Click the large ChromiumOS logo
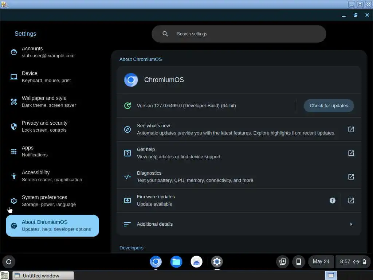Image resolution: width=373 pixels, height=280 pixels. click(131, 80)
